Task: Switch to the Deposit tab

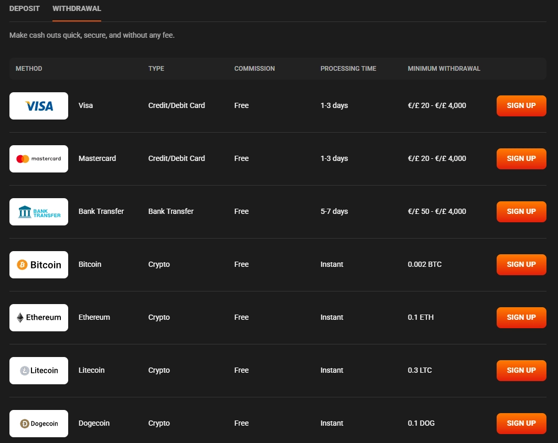Action: point(24,8)
